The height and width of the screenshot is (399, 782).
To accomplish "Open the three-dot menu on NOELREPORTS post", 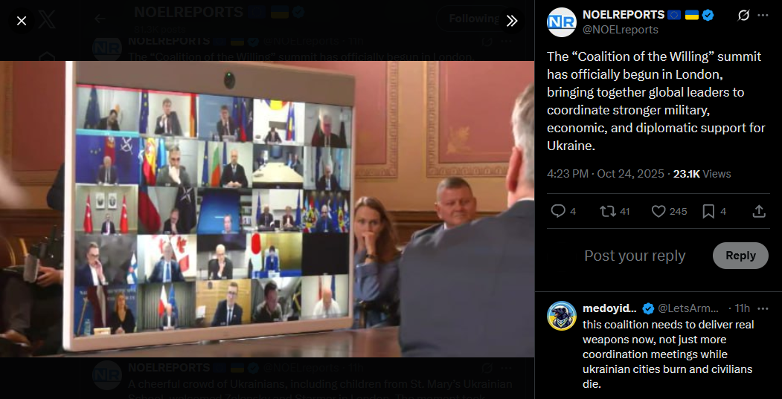I will click(763, 16).
